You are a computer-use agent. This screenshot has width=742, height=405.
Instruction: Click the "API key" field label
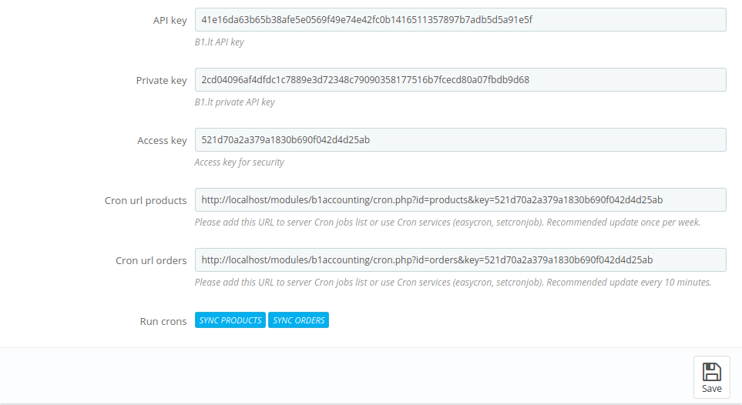click(x=170, y=21)
